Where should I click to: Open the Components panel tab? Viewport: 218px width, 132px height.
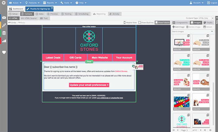point(180,23)
